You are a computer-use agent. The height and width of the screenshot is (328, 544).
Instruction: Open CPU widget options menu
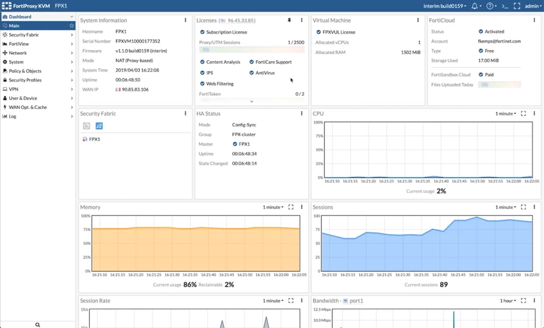pyautogui.click(x=534, y=113)
